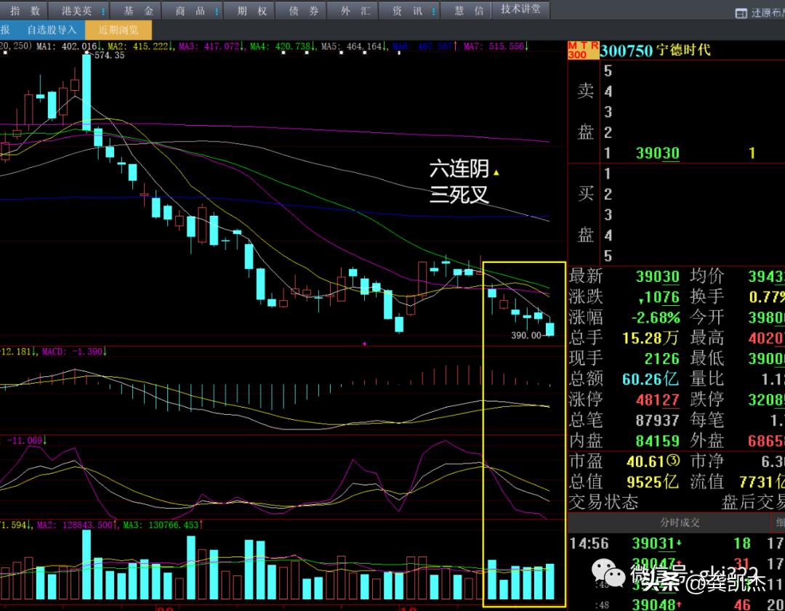The height and width of the screenshot is (611, 785).
Task: Click the 总笔 value 87937
Action: tap(657, 421)
